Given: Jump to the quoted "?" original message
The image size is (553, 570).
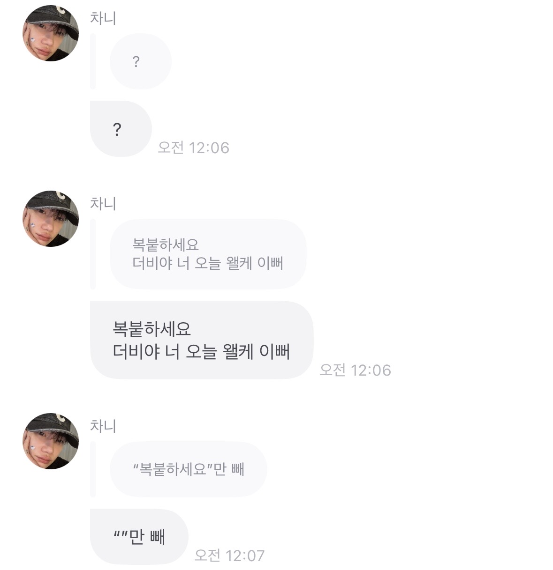Looking at the screenshot, I should click(140, 61).
